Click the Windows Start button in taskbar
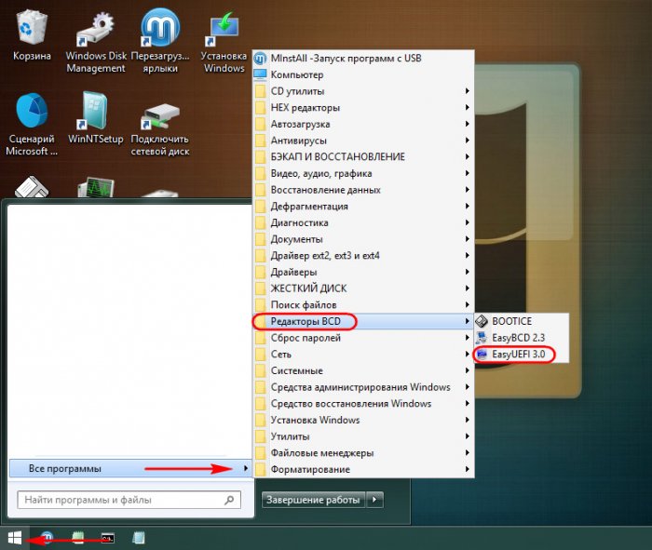Viewport: 652px width, 550px height. pos(15,539)
